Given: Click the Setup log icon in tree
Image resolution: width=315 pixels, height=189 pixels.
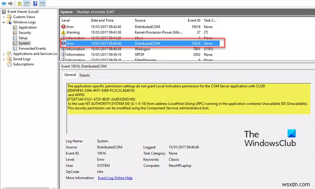Looking at the screenshot, I should tap(15, 38).
